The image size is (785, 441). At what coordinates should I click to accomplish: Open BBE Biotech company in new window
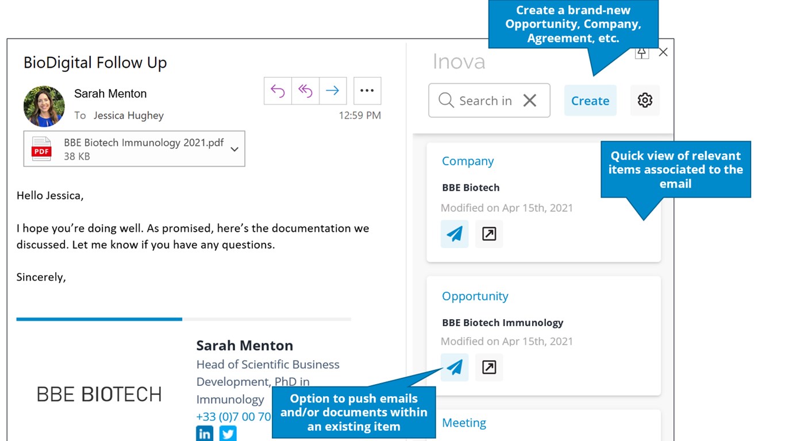coord(489,234)
